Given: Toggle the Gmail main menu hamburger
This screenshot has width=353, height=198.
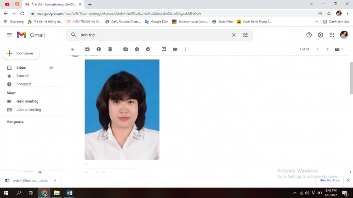Looking at the screenshot, I should tap(9, 35).
